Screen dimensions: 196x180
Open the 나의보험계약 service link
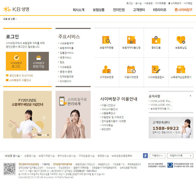coord(67,43)
